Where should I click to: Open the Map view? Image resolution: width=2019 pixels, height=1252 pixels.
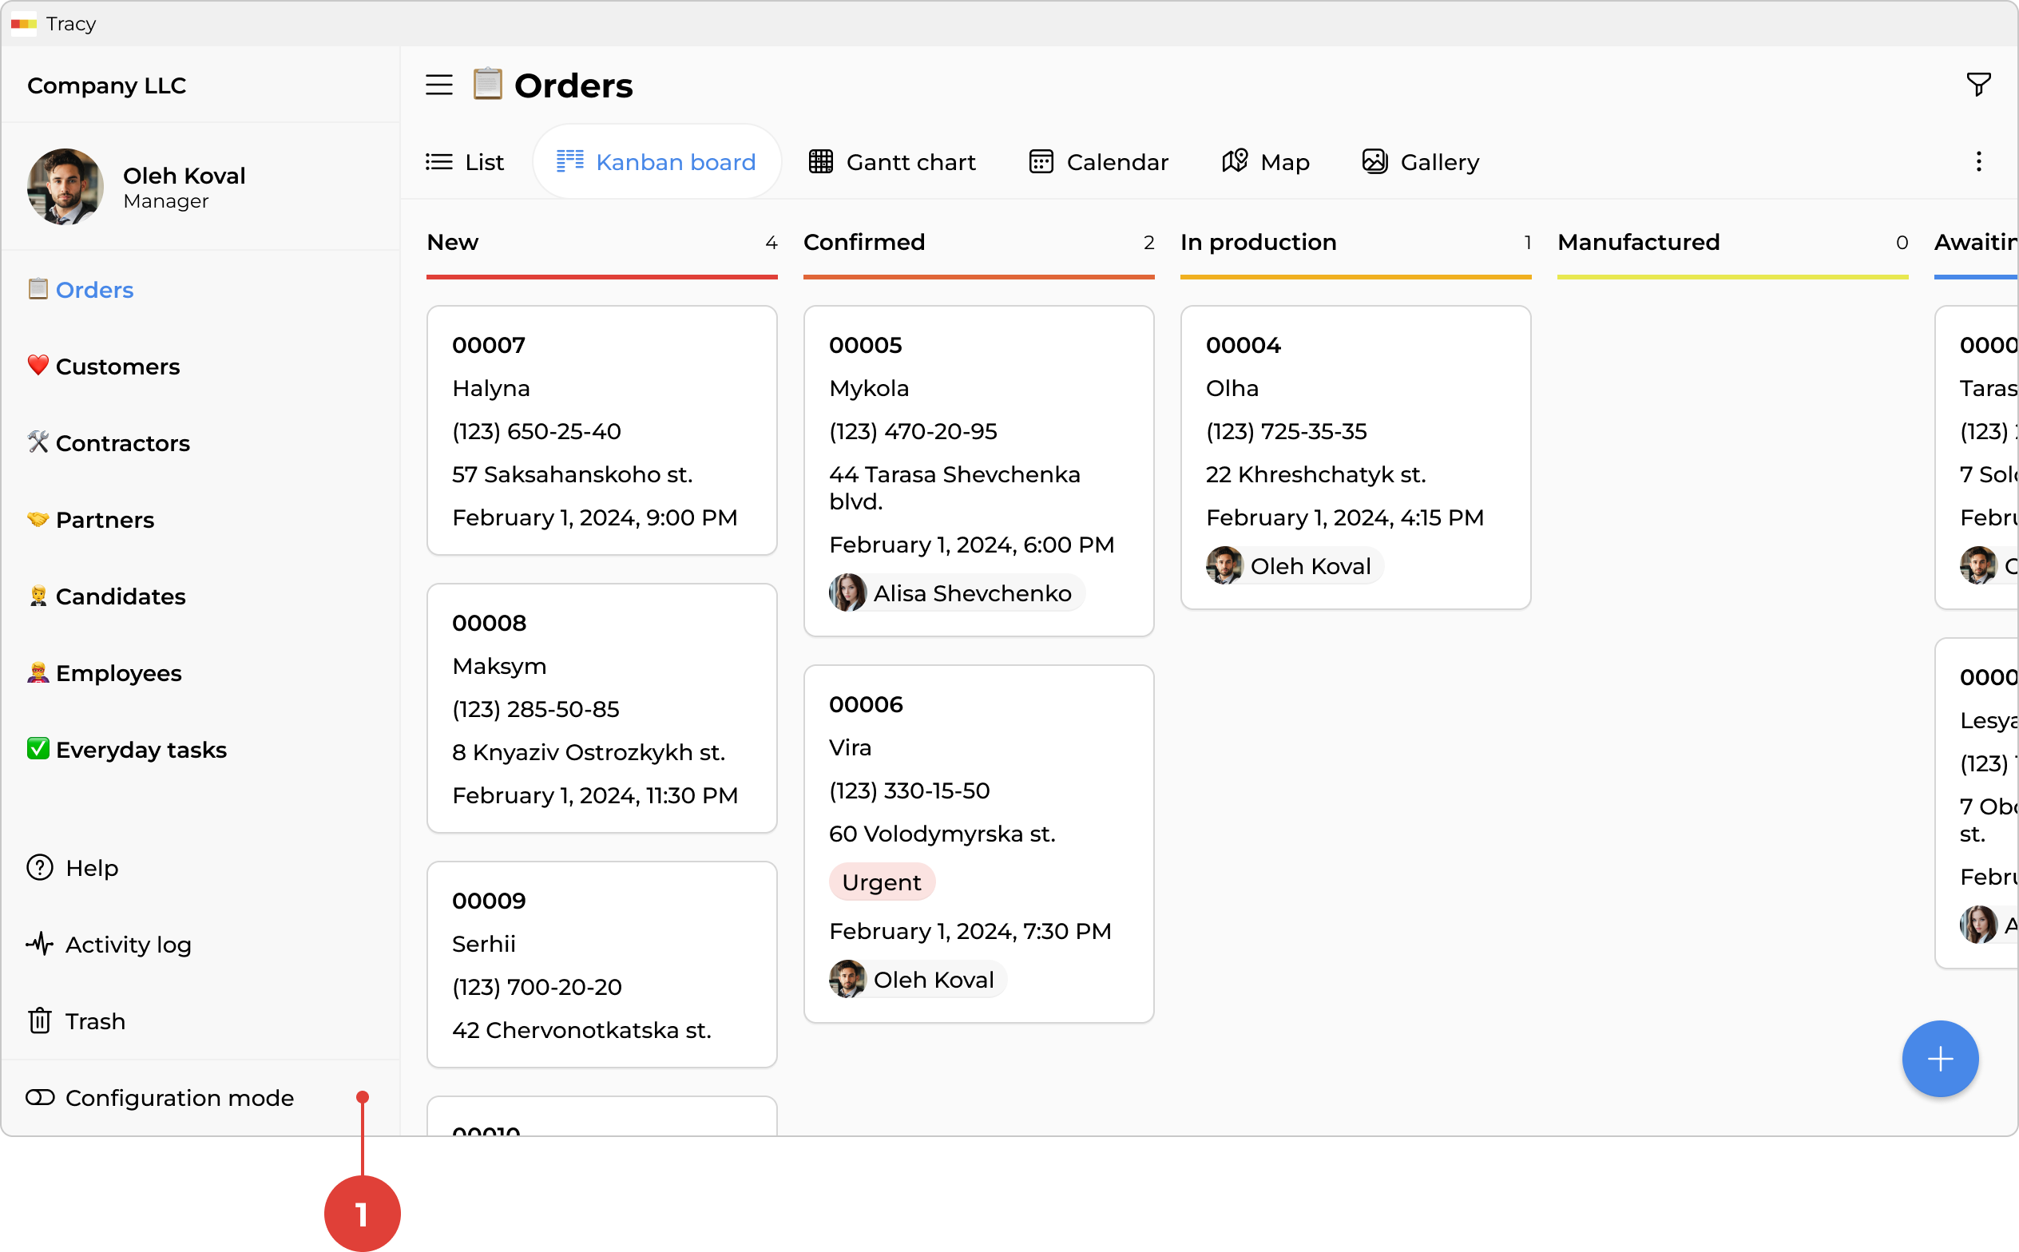point(1265,161)
